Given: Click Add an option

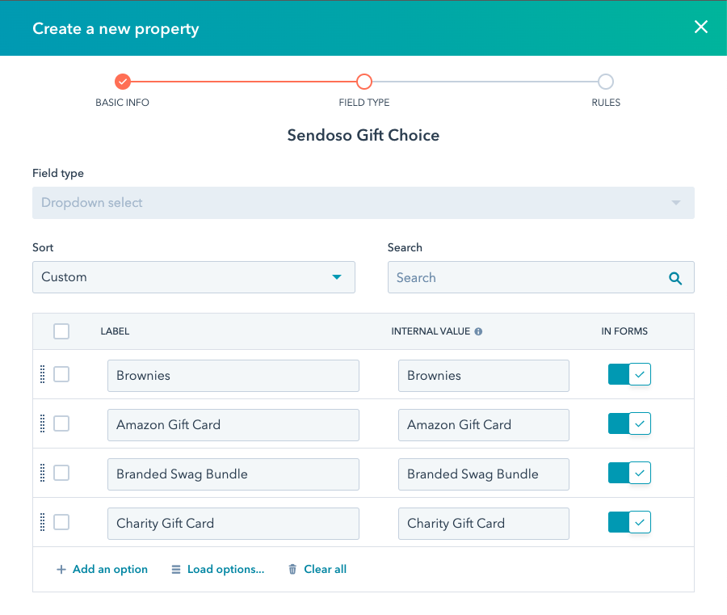Looking at the screenshot, I should pyautogui.click(x=102, y=570).
